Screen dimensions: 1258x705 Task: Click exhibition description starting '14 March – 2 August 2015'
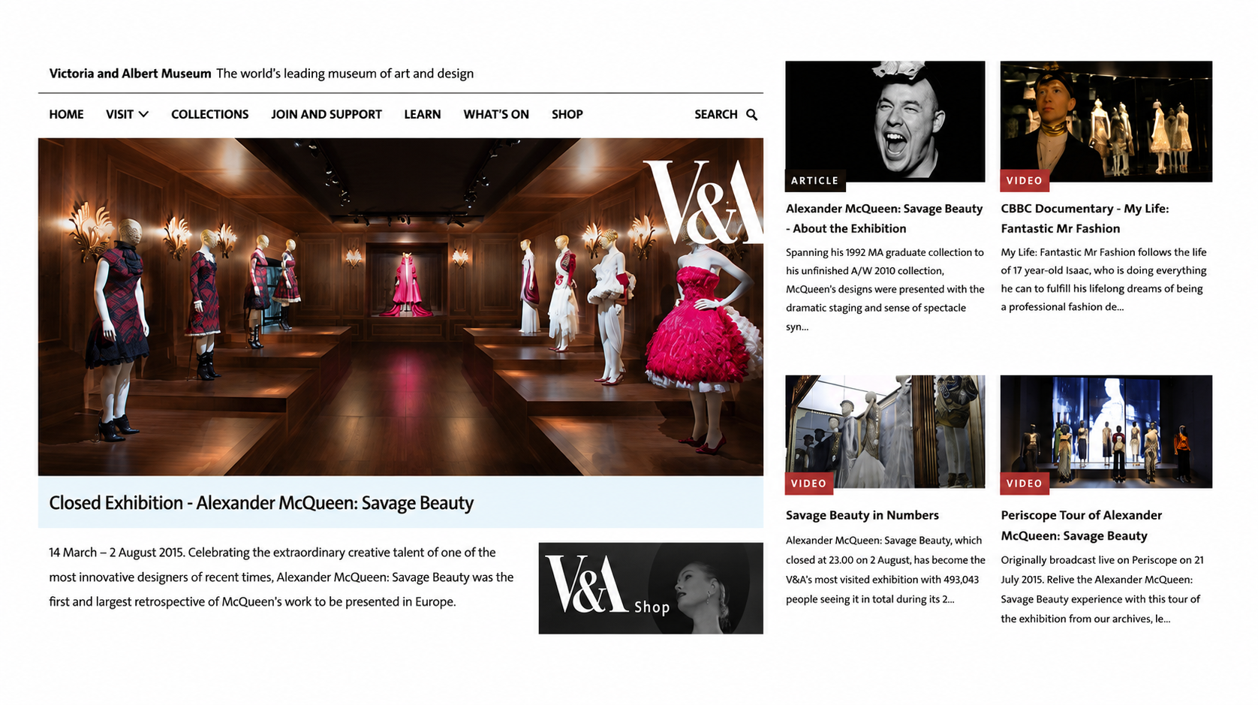[281, 577]
